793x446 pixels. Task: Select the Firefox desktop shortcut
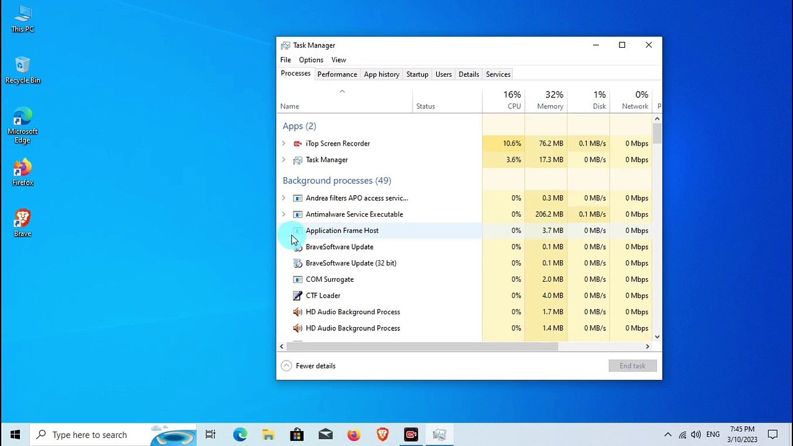(22, 172)
